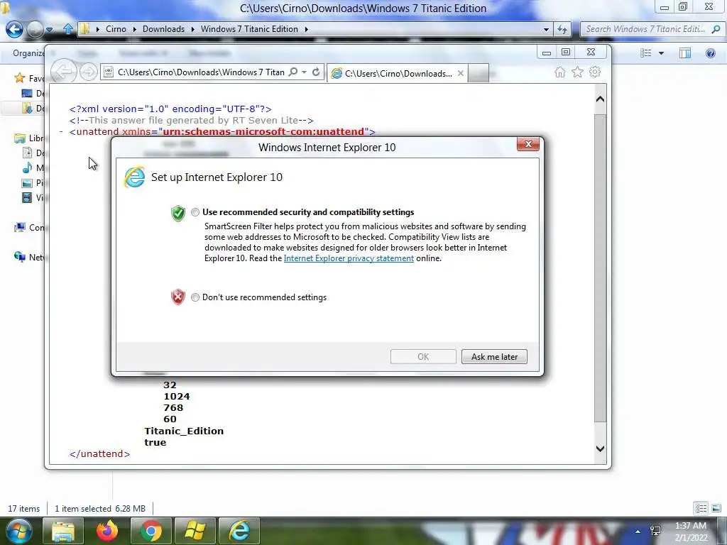Launch Google Chrome from taskbar
This screenshot has height=545, width=727.
[x=151, y=531]
